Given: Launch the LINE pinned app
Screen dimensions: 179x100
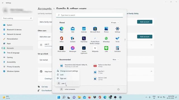Looking at the screenshot, I should 106,49.
